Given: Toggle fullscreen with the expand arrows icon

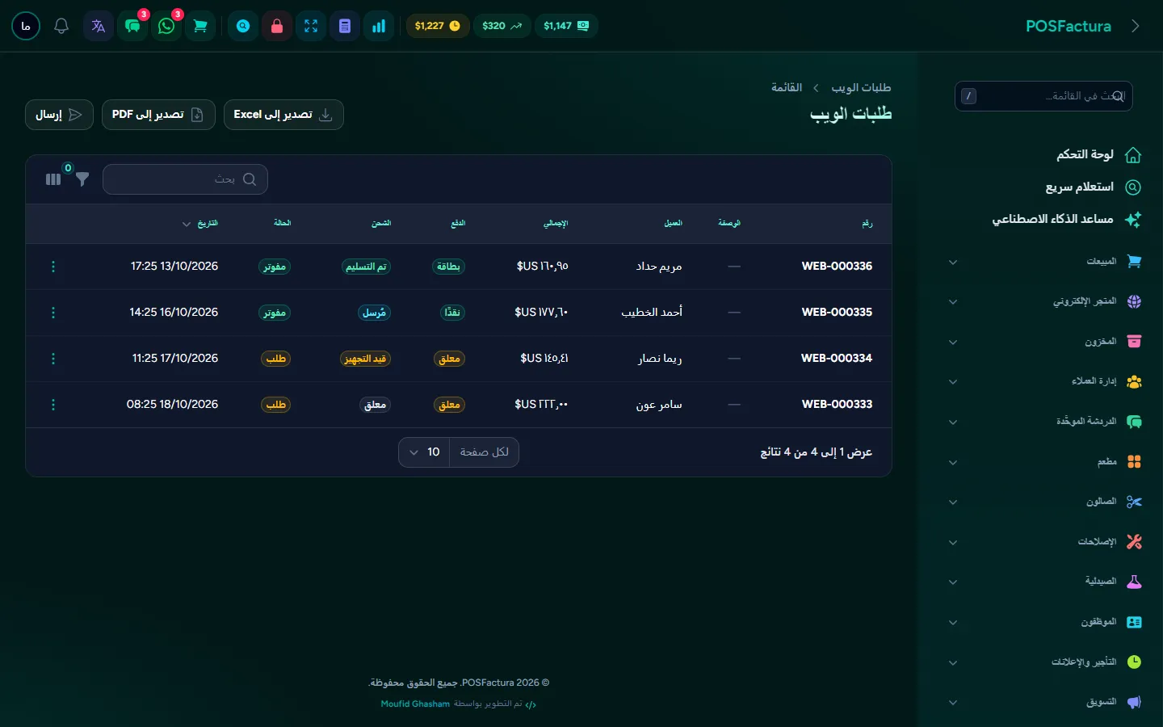Looking at the screenshot, I should pyautogui.click(x=311, y=26).
